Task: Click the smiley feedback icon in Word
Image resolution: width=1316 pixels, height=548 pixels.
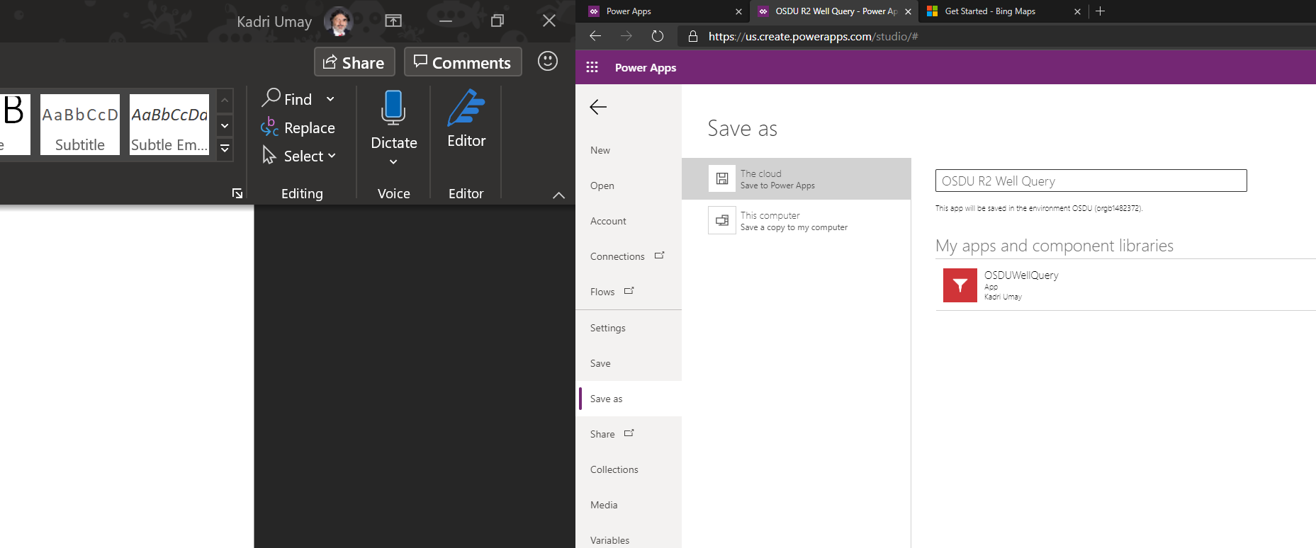Action: pos(548,61)
